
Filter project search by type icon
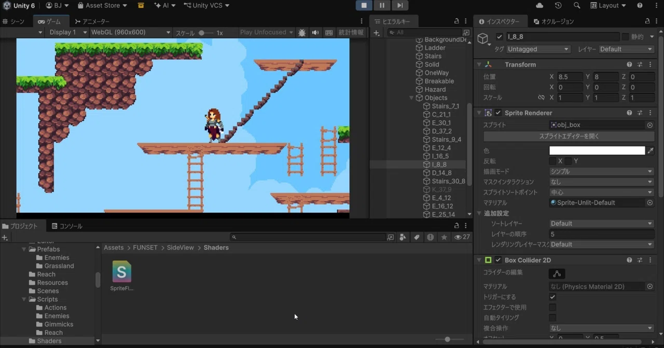coord(404,237)
